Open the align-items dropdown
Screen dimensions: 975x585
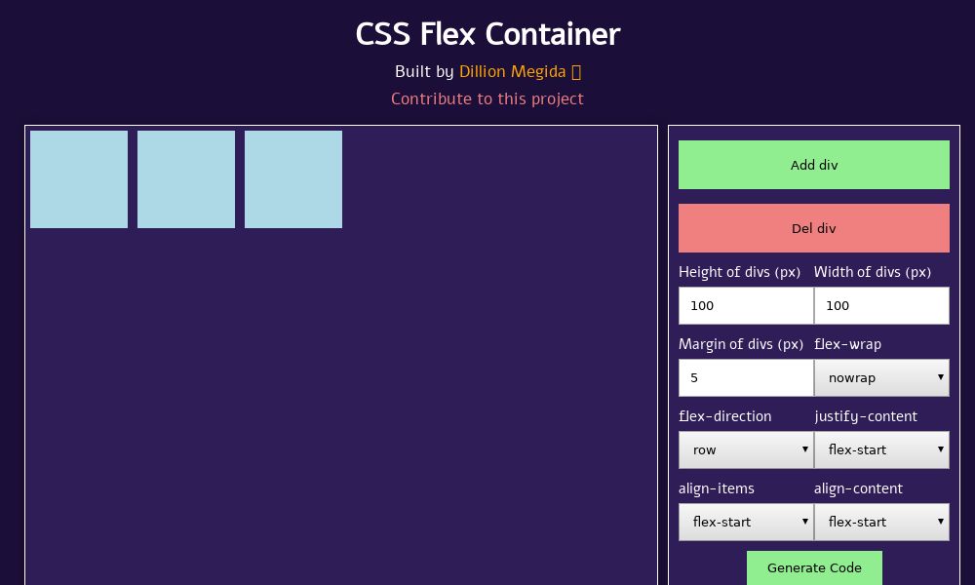tap(746, 522)
